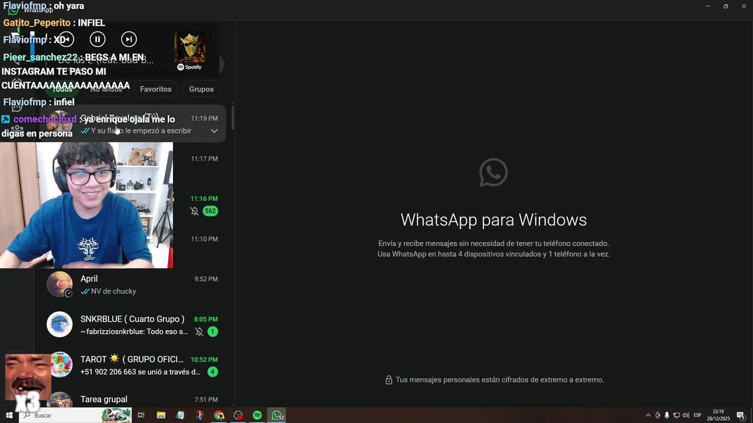Open File Explorer from the taskbar
This screenshot has height=423, width=753.
pos(161,415)
